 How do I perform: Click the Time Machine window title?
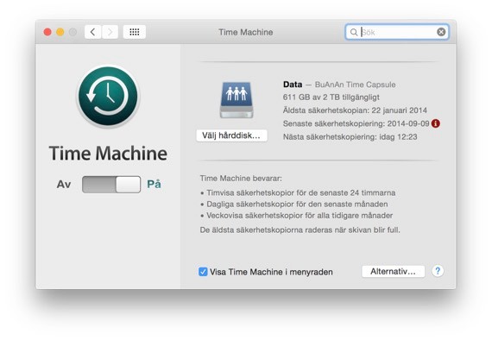tap(246, 32)
